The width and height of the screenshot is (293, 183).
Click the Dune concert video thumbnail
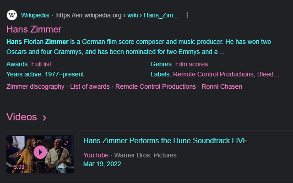40,154
